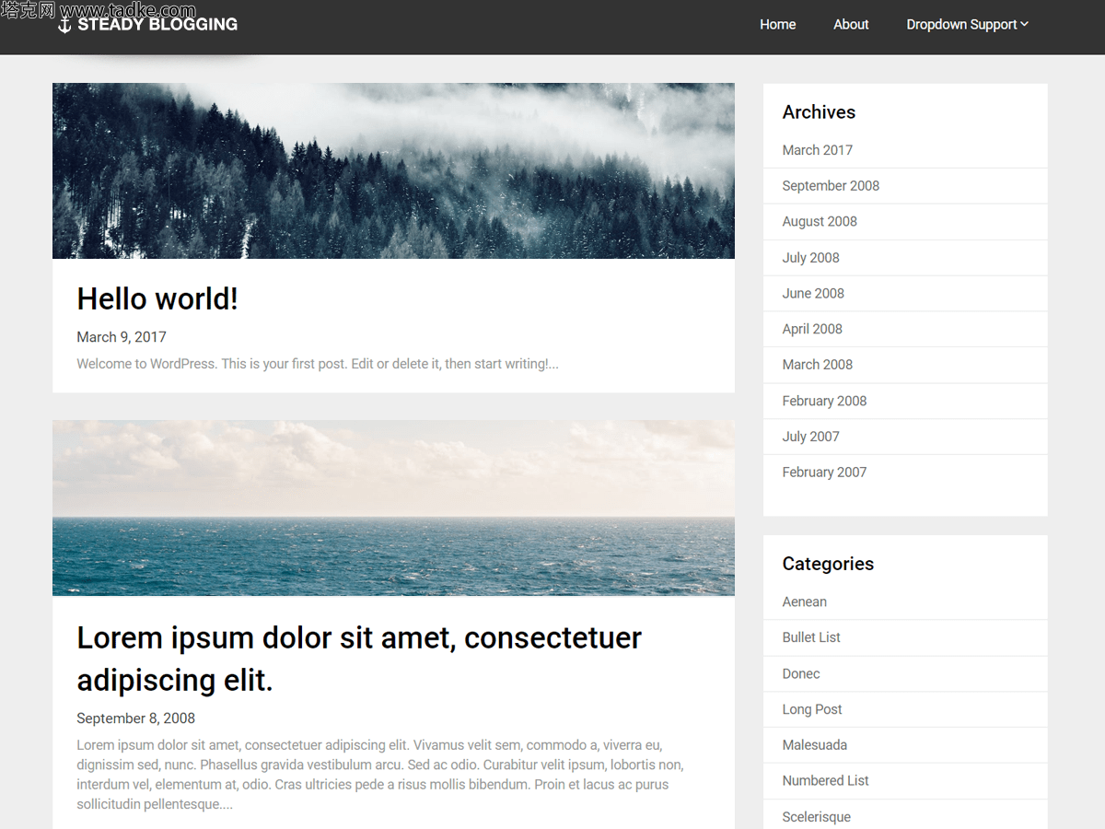Click the foggy forest featured image
This screenshot has height=829, width=1105.
[x=393, y=170]
